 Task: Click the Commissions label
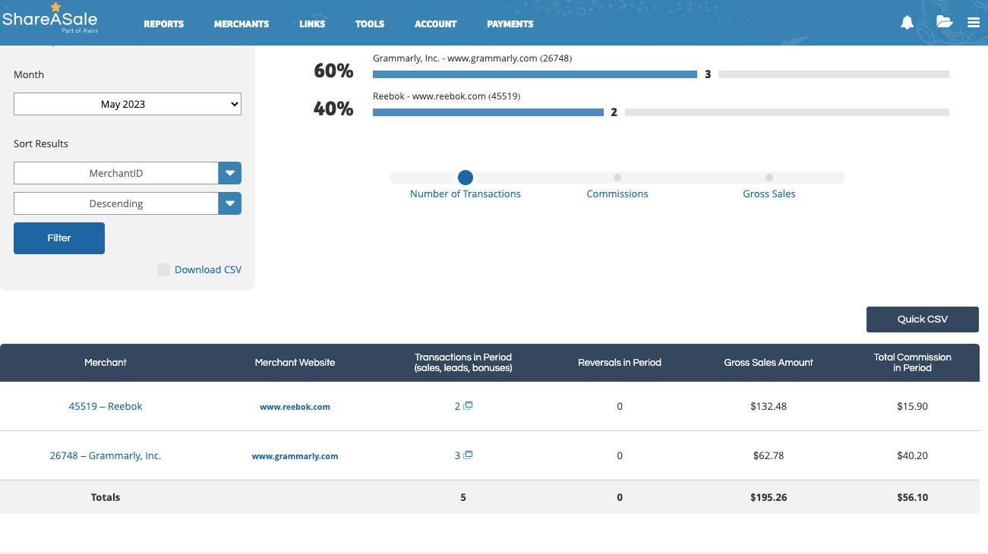tap(617, 194)
